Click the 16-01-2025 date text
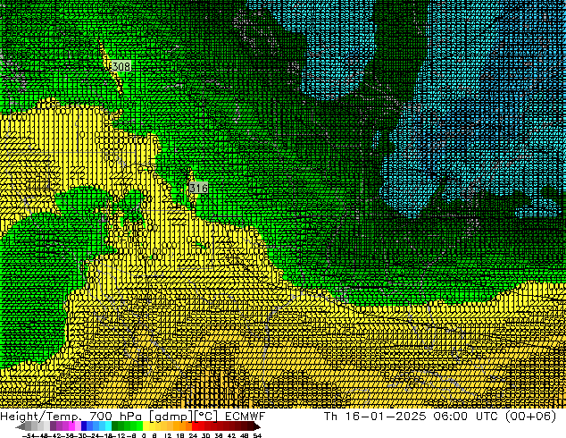Screen dimensions: 566x438 point(386,417)
